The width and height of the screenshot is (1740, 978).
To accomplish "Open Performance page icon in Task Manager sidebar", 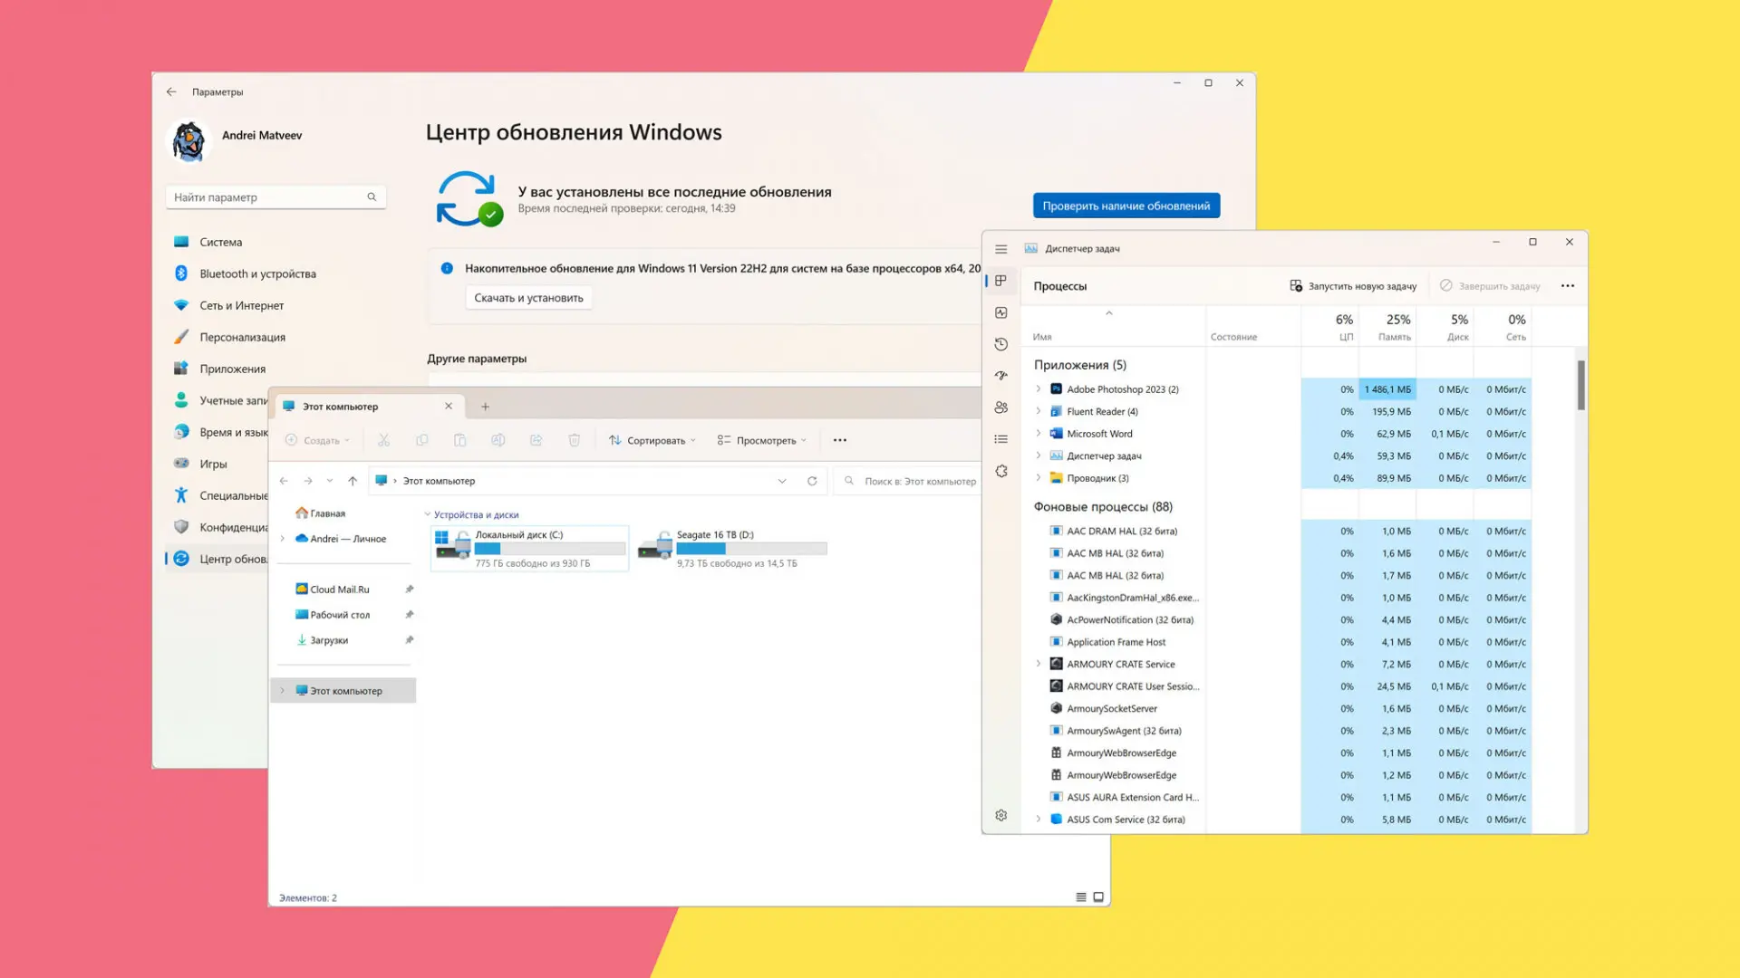I will point(1001,312).
